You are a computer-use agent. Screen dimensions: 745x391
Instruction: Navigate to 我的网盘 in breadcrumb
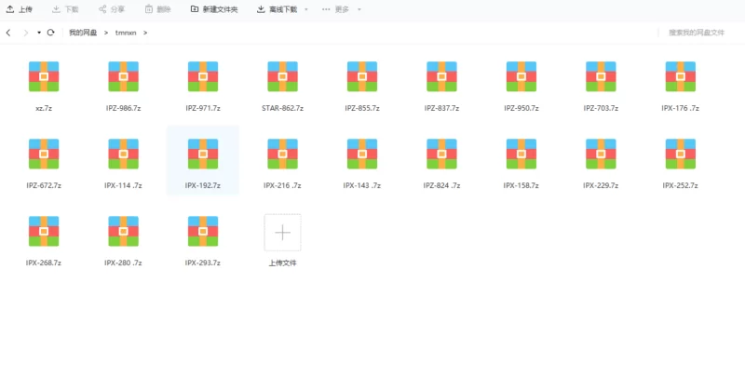[83, 33]
